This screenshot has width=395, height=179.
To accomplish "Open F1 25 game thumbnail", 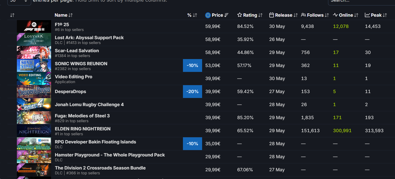I will click(x=34, y=27).
